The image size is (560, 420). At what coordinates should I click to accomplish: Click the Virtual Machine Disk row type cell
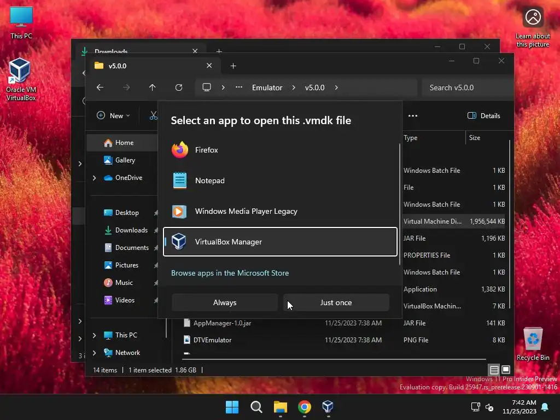click(x=433, y=221)
